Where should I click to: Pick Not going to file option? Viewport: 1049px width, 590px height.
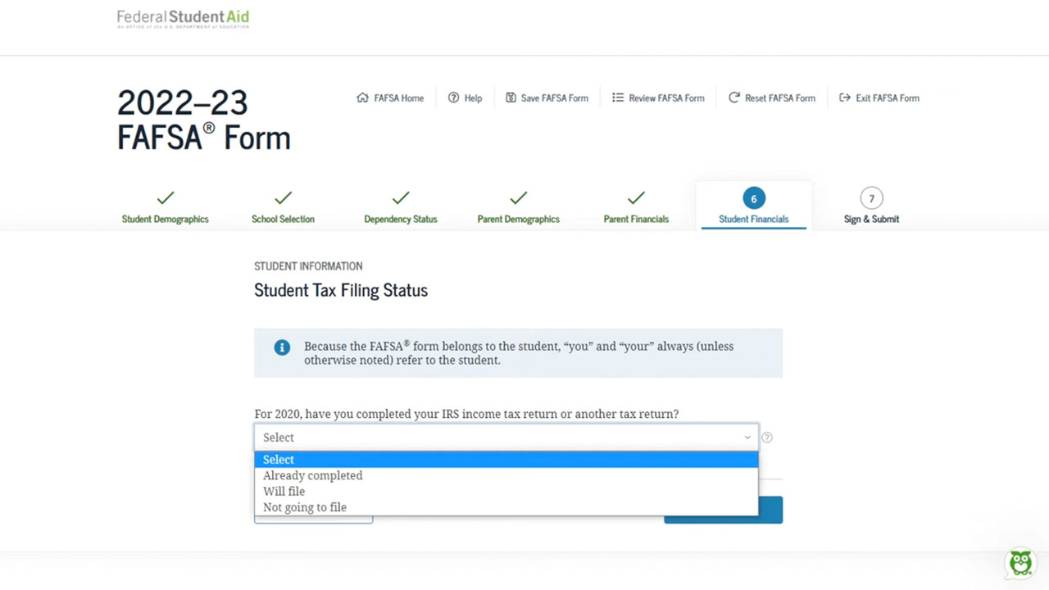[x=304, y=506]
